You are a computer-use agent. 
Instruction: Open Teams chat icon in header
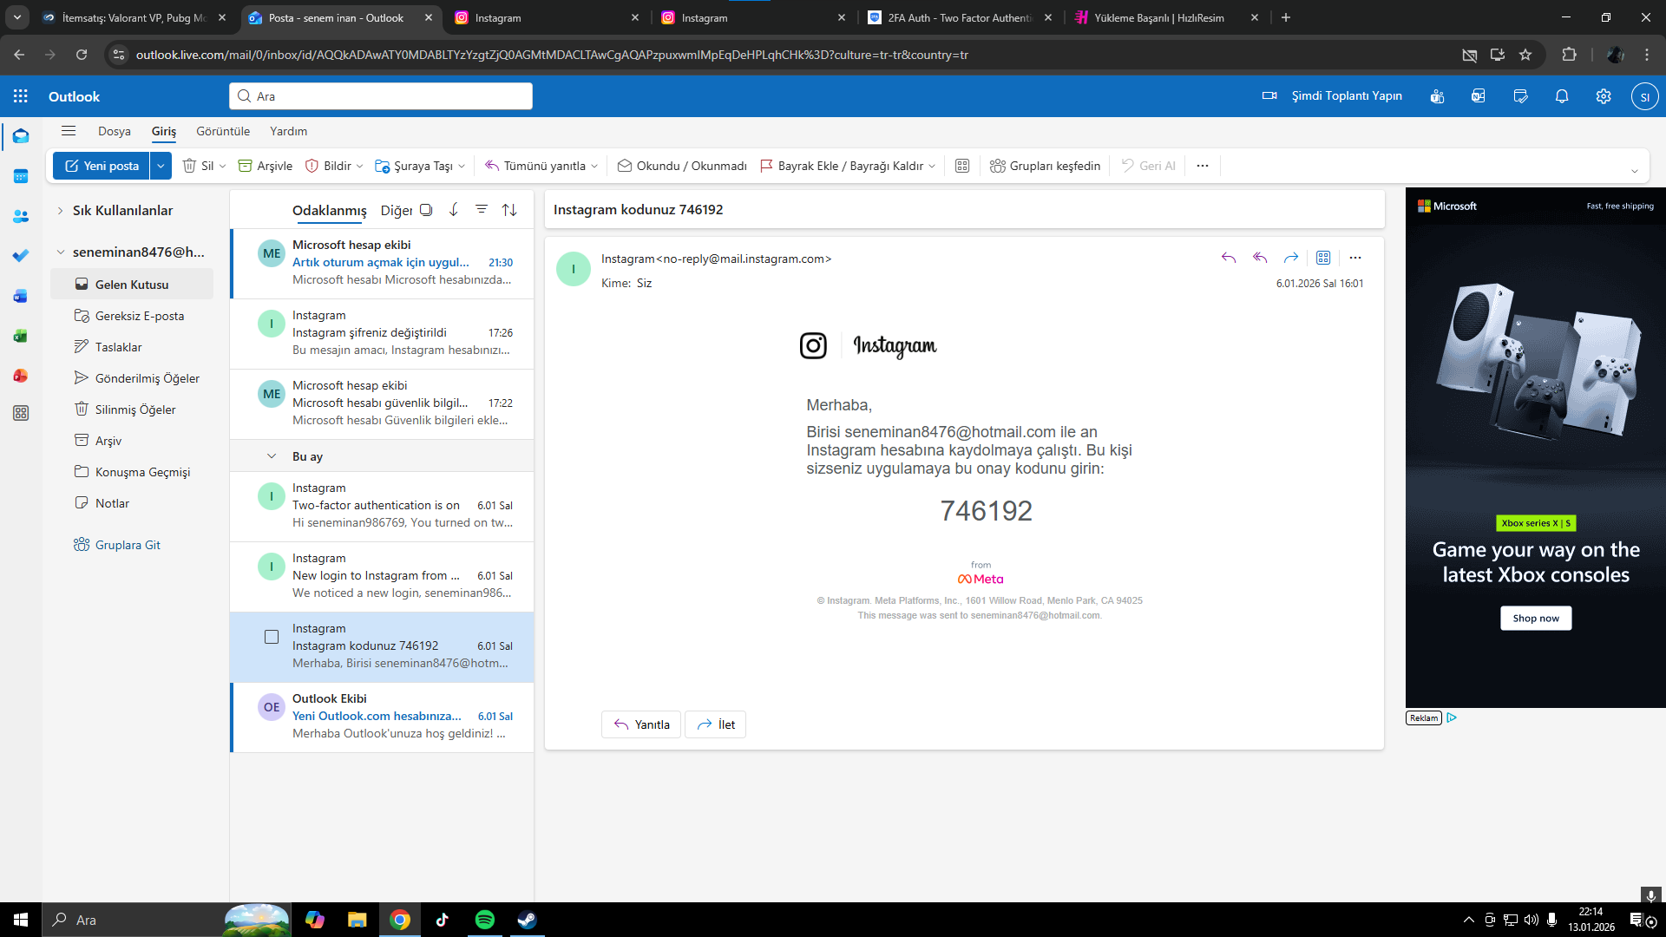coord(1437,96)
